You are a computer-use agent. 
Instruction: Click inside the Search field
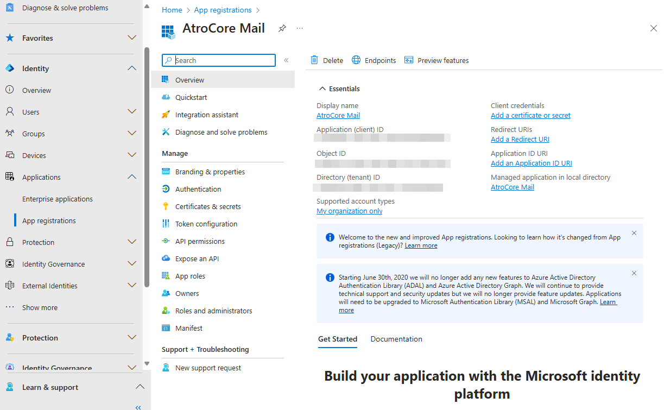pos(218,60)
